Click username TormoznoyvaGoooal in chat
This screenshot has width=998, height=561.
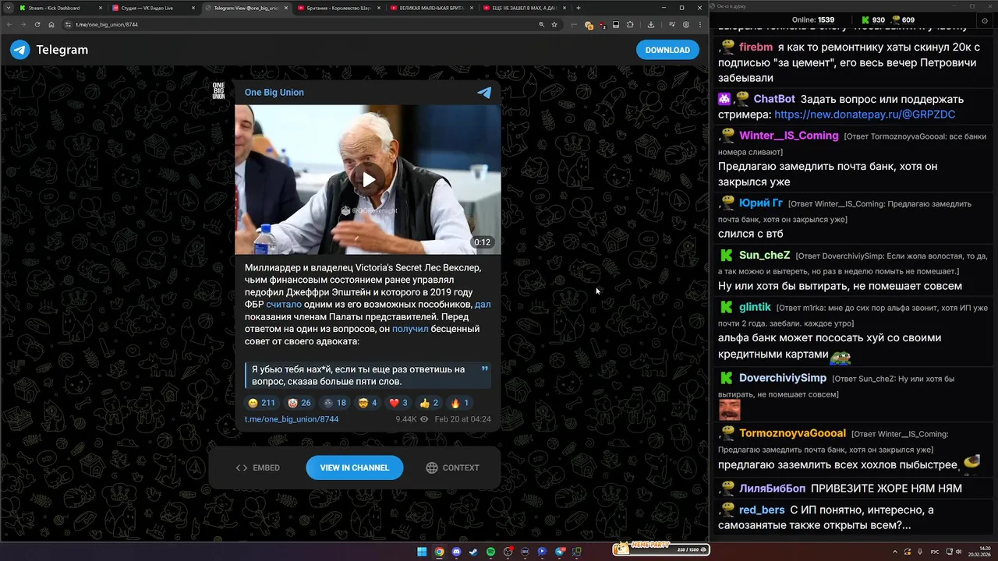[792, 433]
